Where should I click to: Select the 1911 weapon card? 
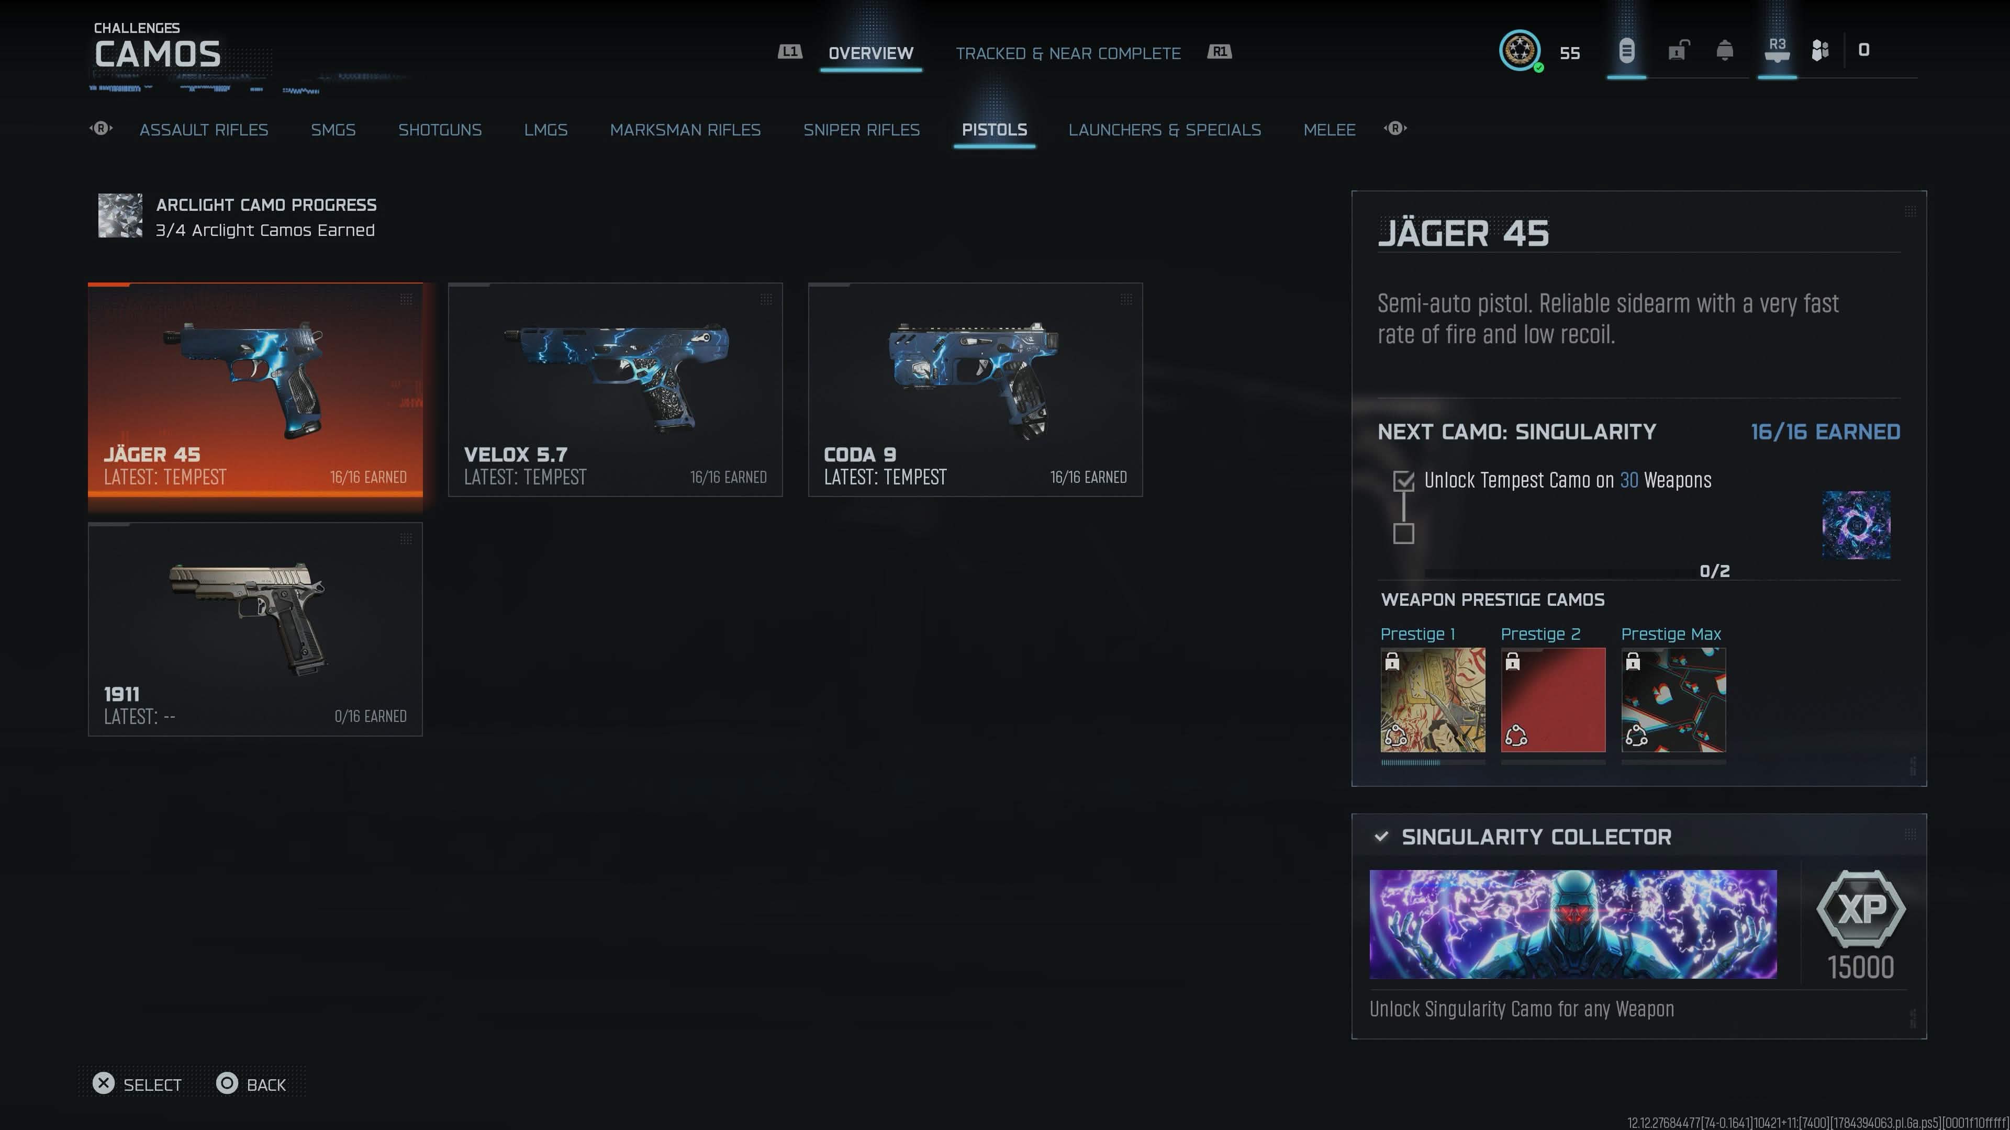point(255,629)
